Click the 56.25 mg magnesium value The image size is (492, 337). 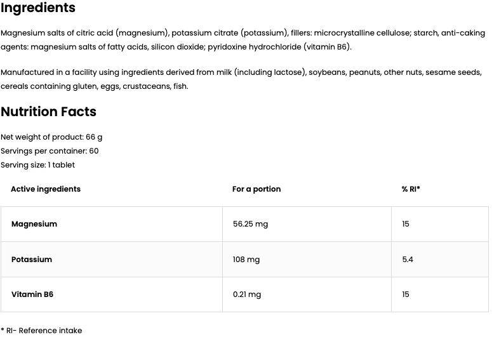pos(250,224)
